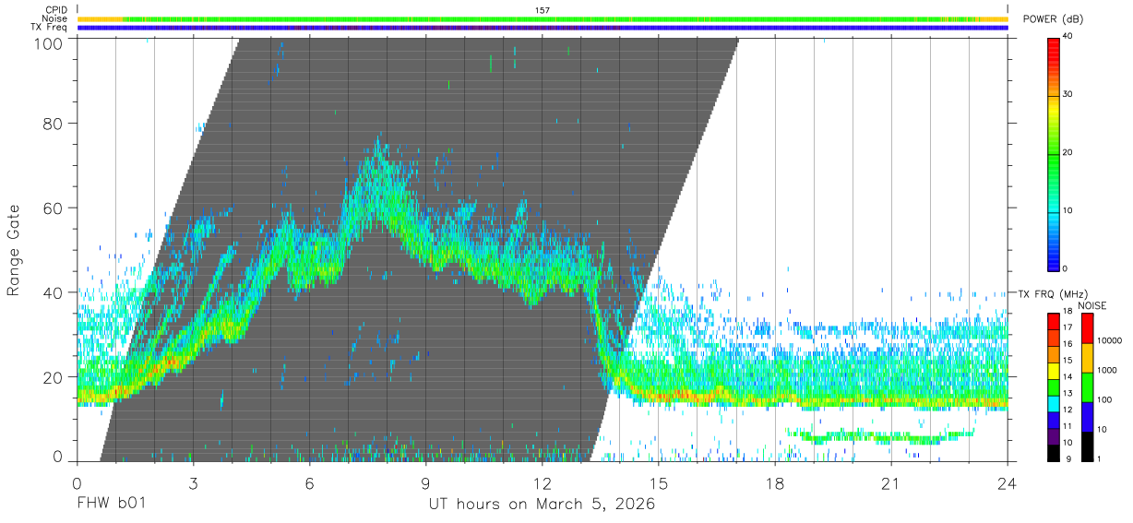Select the 40 tick on Range Gate axis
Viewport: 1133px width, 523px height.
[x=53, y=292]
